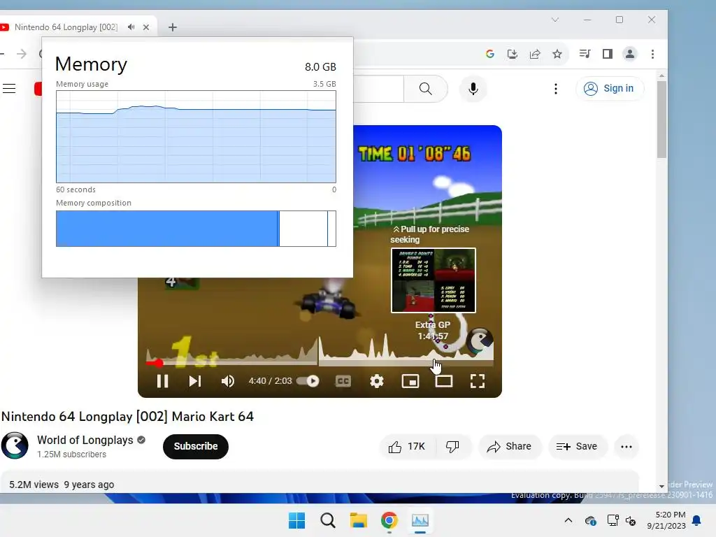Open the miniplayer

point(410,381)
